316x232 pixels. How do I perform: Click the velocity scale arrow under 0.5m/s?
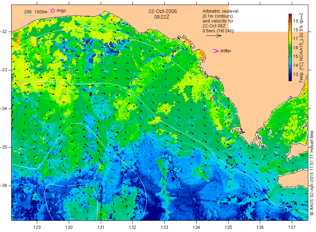point(213,36)
